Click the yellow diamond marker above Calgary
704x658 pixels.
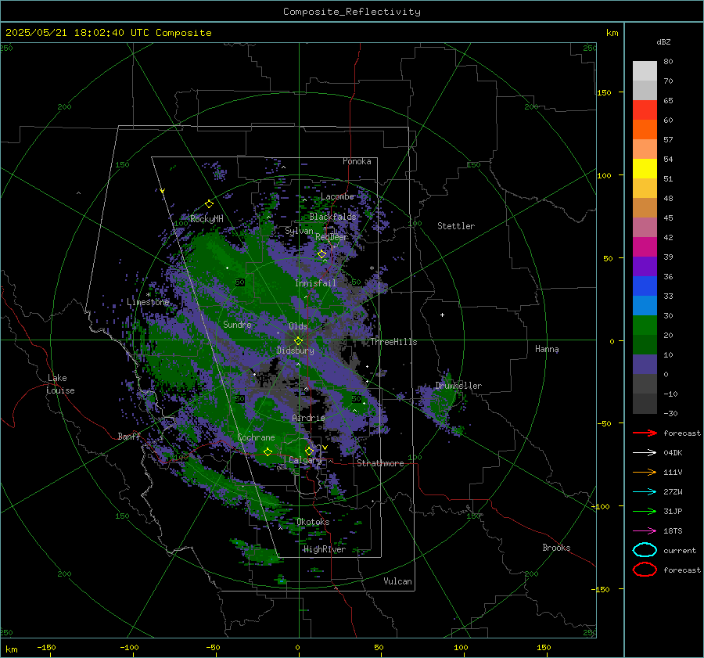[309, 451]
